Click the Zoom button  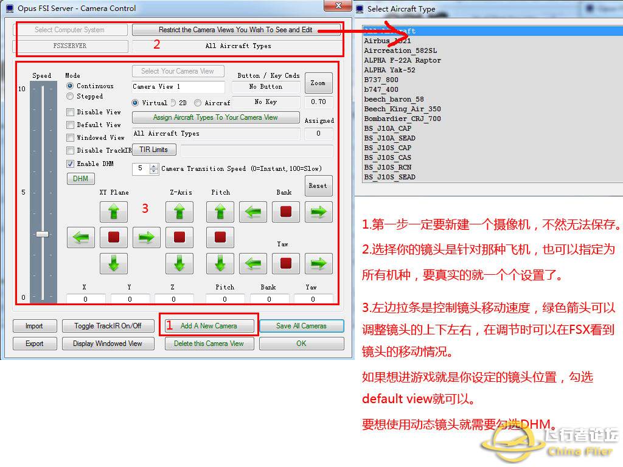[318, 83]
